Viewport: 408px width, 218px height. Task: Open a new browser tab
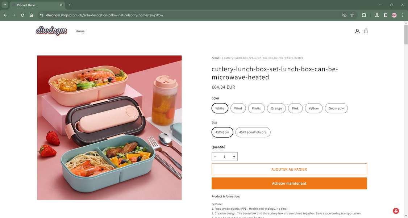coord(70,5)
